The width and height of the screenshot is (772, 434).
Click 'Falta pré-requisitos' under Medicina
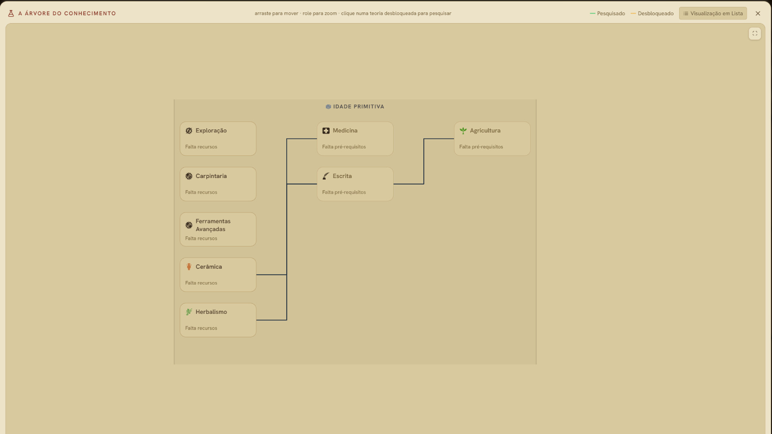tap(344, 147)
